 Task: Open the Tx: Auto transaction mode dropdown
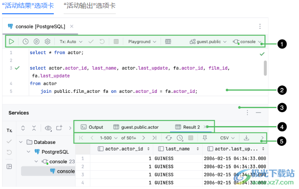[71, 41]
